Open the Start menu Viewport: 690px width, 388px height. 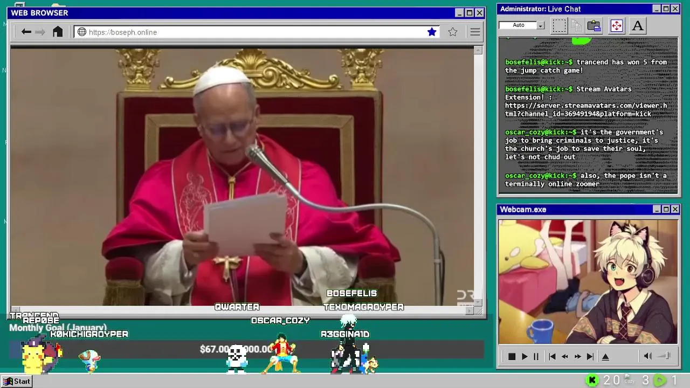17,381
